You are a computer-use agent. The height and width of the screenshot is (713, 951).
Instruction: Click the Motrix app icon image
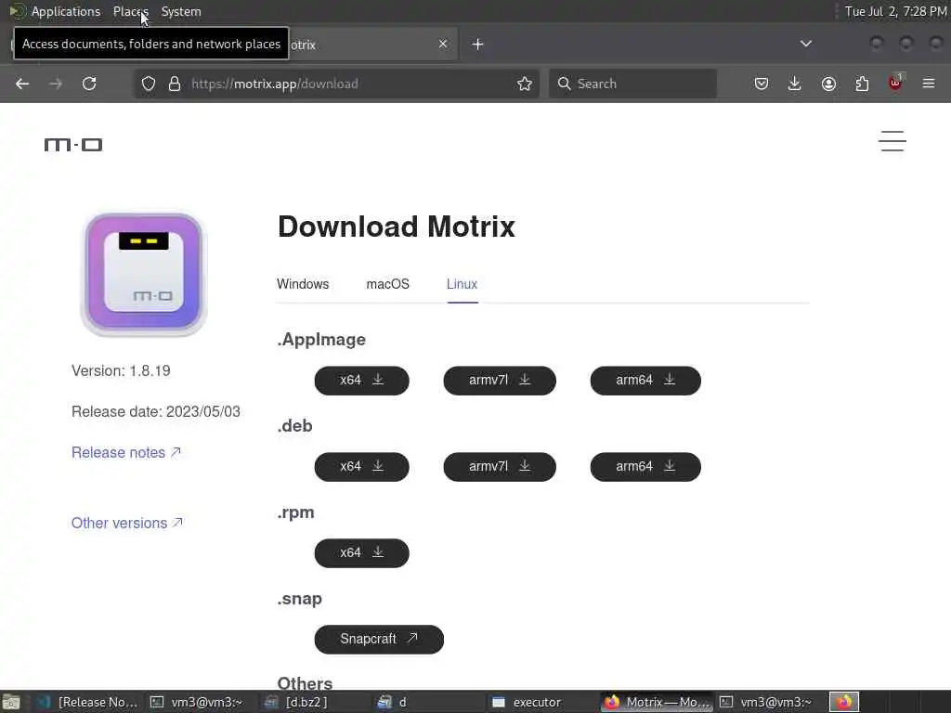(144, 274)
